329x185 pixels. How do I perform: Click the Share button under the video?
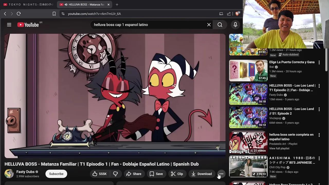pyautogui.click(x=134, y=174)
